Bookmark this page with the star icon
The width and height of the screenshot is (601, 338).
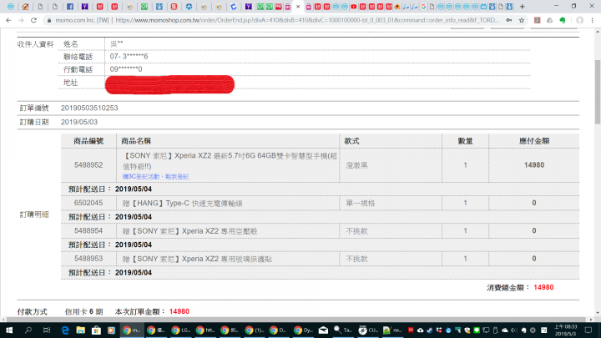pyautogui.click(x=521, y=20)
